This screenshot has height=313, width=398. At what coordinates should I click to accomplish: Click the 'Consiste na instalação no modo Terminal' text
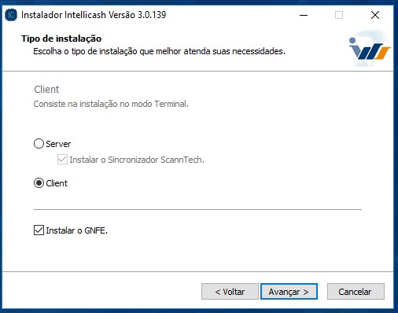click(111, 104)
